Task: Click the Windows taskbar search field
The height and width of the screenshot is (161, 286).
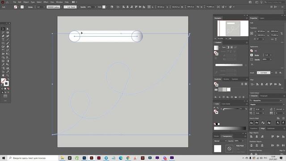Action: [x=33, y=158]
